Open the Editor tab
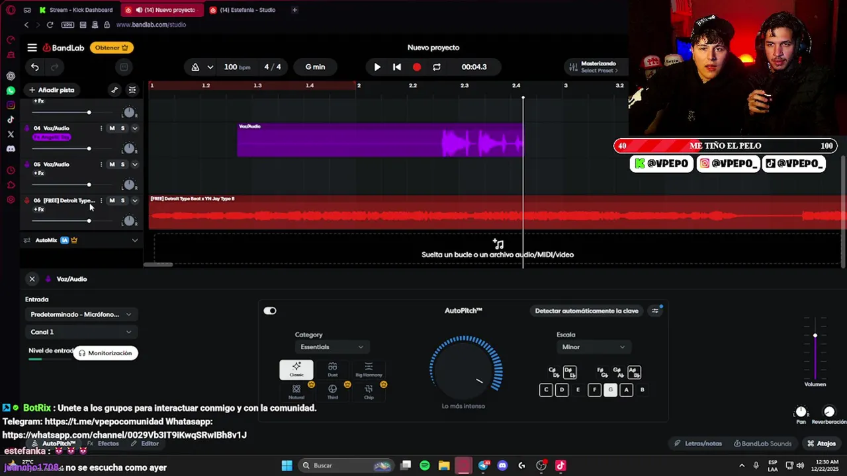This screenshot has height=476, width=847. 145,444
